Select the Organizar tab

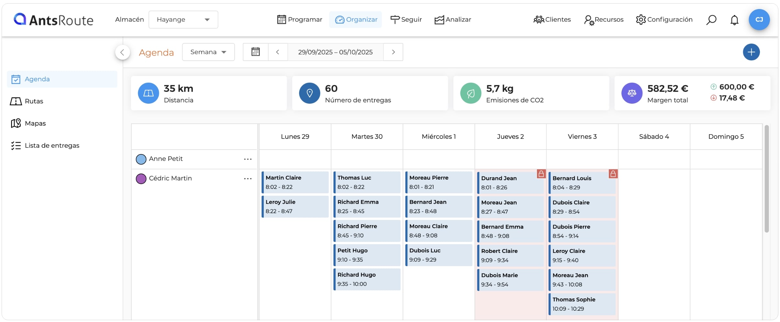[356, 20]
